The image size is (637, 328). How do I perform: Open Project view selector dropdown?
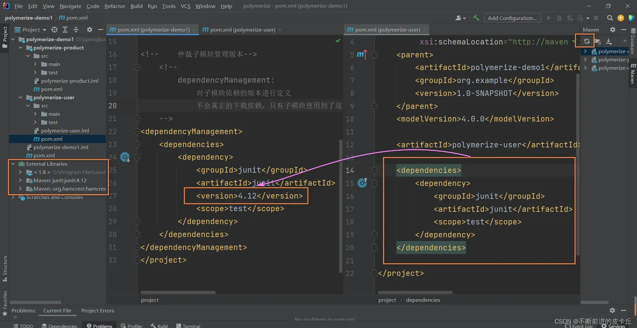point(30,30)
